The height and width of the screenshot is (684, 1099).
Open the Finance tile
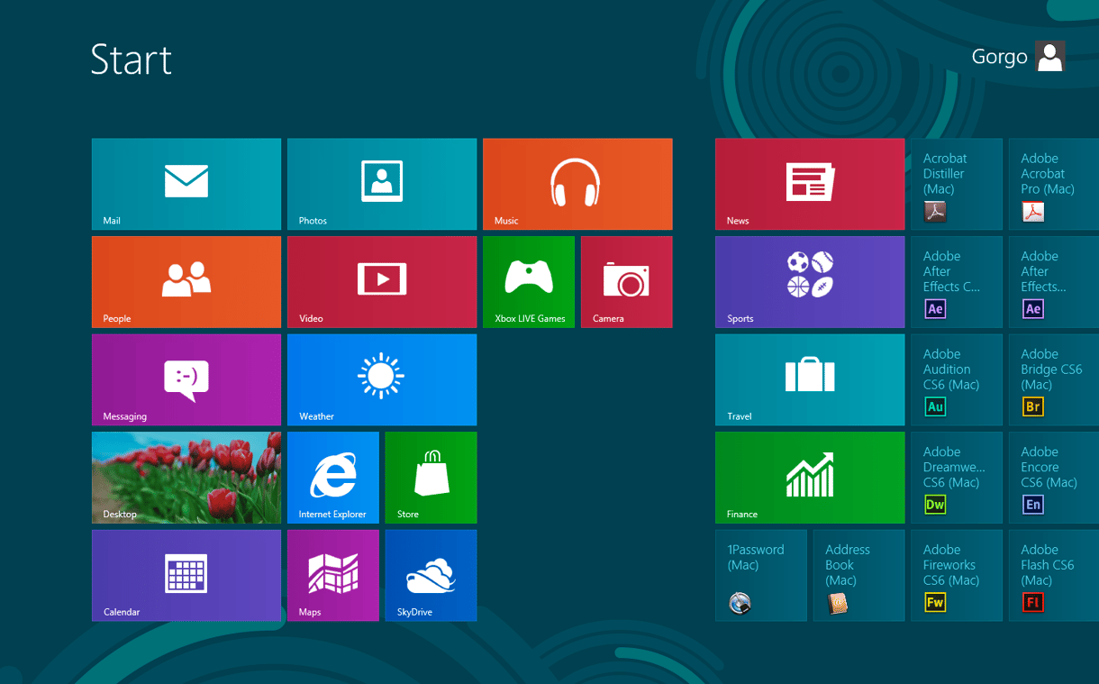[810, 478]
